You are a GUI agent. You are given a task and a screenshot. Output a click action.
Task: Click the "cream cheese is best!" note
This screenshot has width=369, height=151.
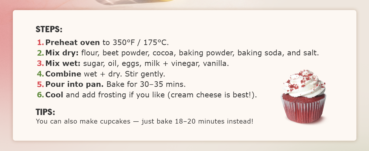click(x=211, y=95)
